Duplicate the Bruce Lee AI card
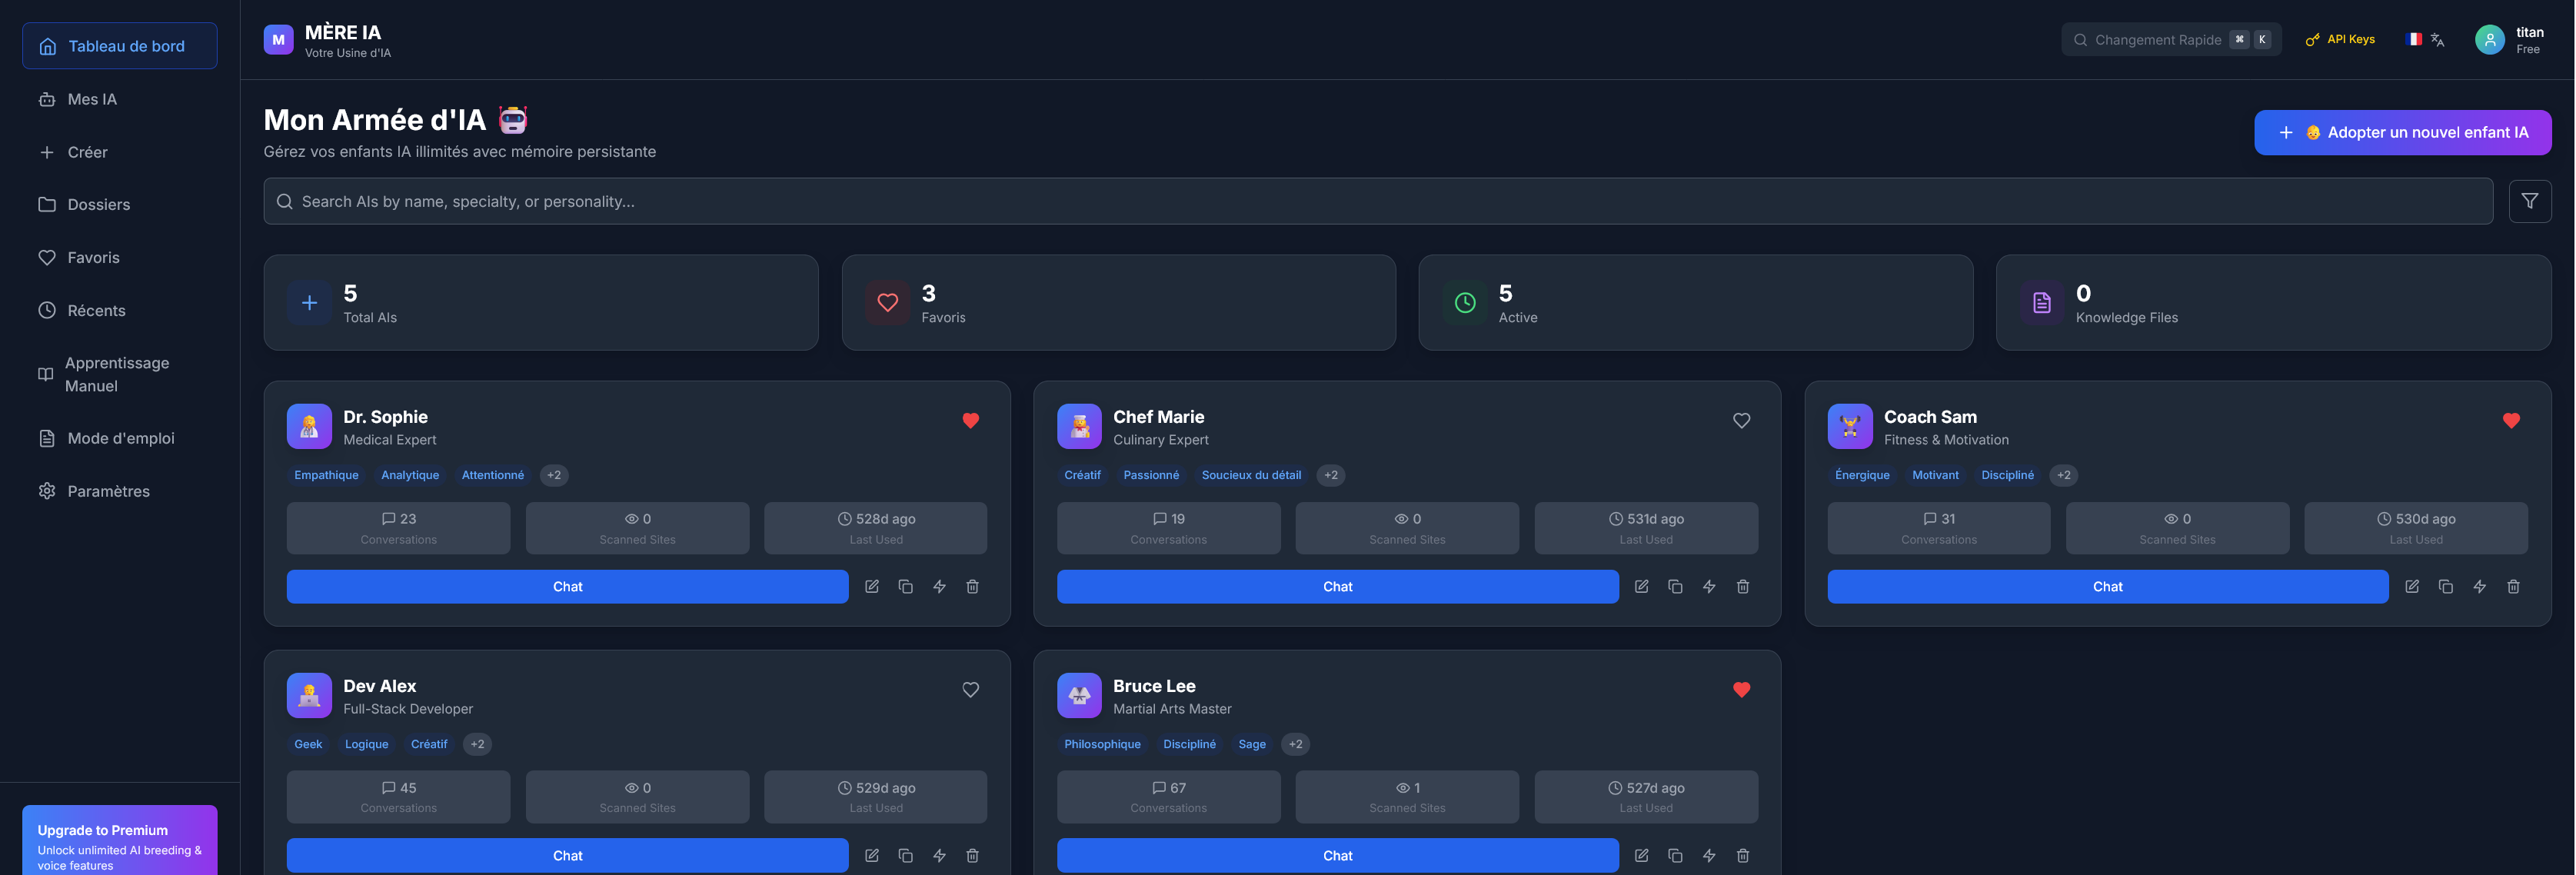Image resolution: width=2576 pixels, height=875 pixels. pos(1676,856)
